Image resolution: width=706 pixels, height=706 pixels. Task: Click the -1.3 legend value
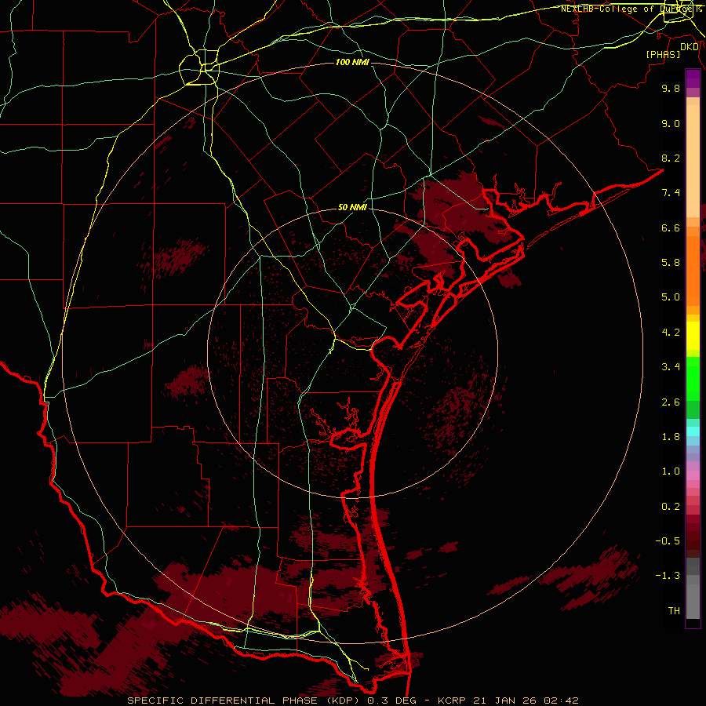coord(668,576)
